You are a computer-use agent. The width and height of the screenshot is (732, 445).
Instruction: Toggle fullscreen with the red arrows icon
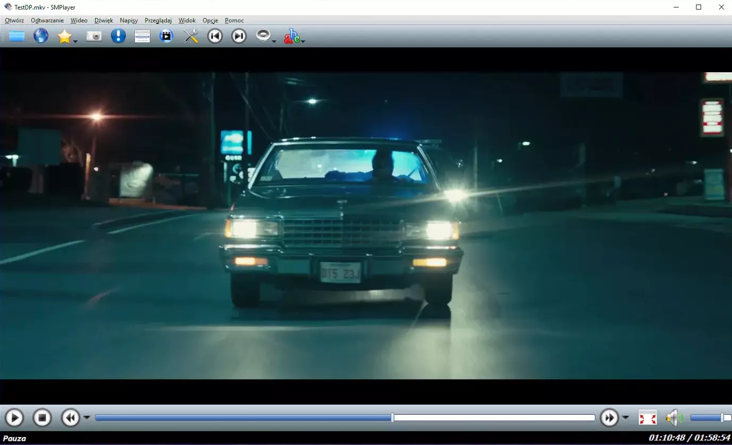coord(648,418)
